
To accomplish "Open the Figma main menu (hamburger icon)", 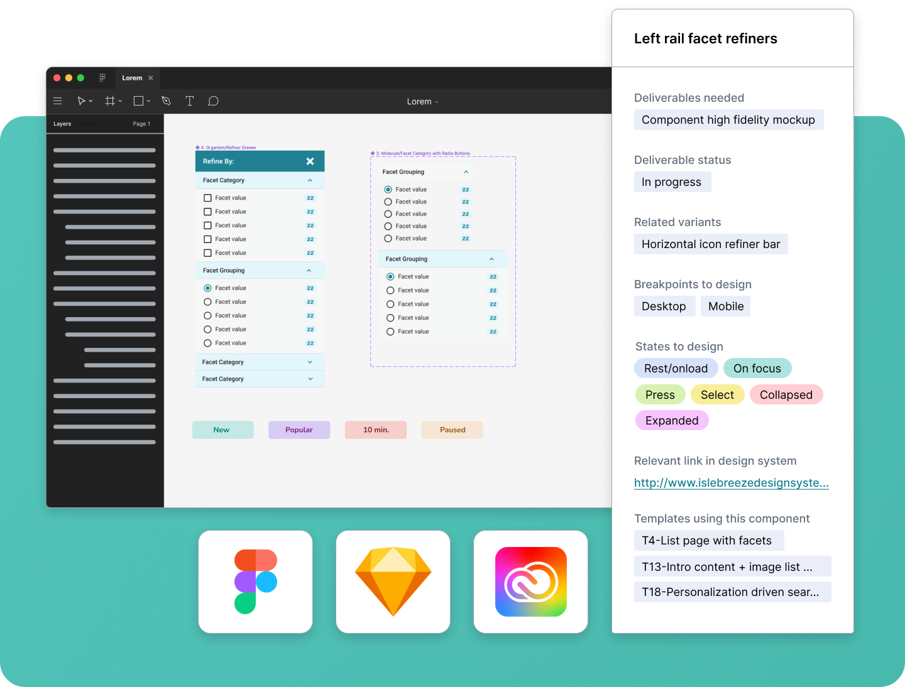I will (x=58, y=100).
